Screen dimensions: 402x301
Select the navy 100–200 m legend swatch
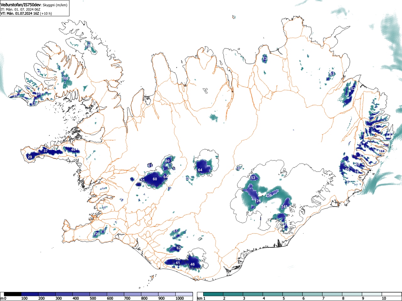click(x=30, y=294)
